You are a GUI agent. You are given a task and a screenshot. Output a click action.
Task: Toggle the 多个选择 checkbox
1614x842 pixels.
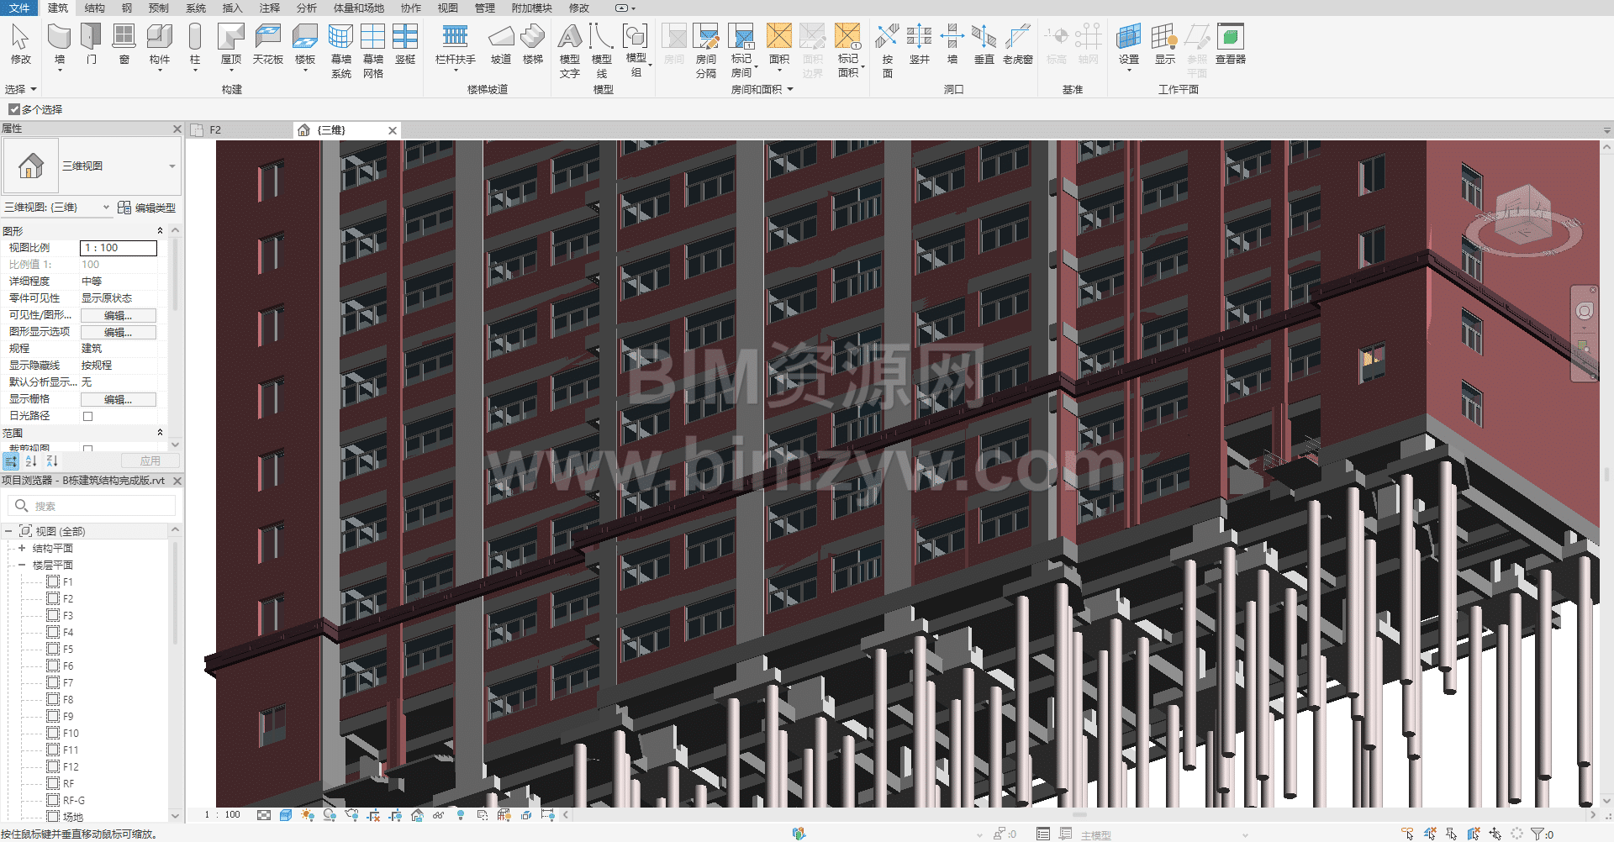(14, 109)
